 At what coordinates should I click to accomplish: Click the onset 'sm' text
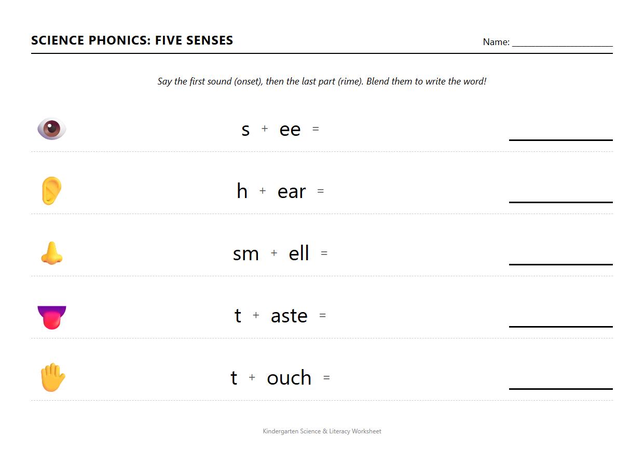[245, 253]
